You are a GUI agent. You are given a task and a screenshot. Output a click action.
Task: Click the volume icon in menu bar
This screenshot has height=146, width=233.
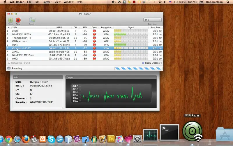(165, 2)
